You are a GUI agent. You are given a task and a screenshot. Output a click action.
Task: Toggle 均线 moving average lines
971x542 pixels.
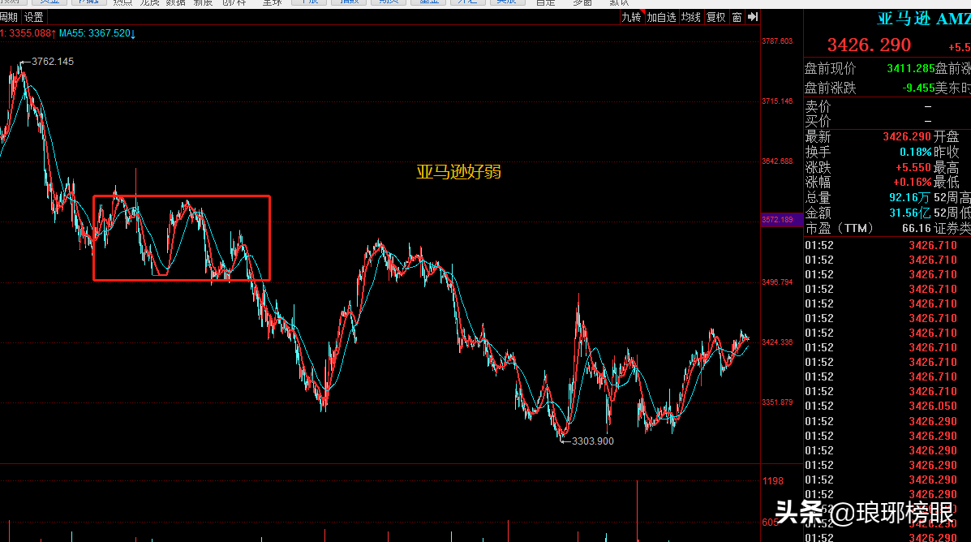(x=690, y=17)
